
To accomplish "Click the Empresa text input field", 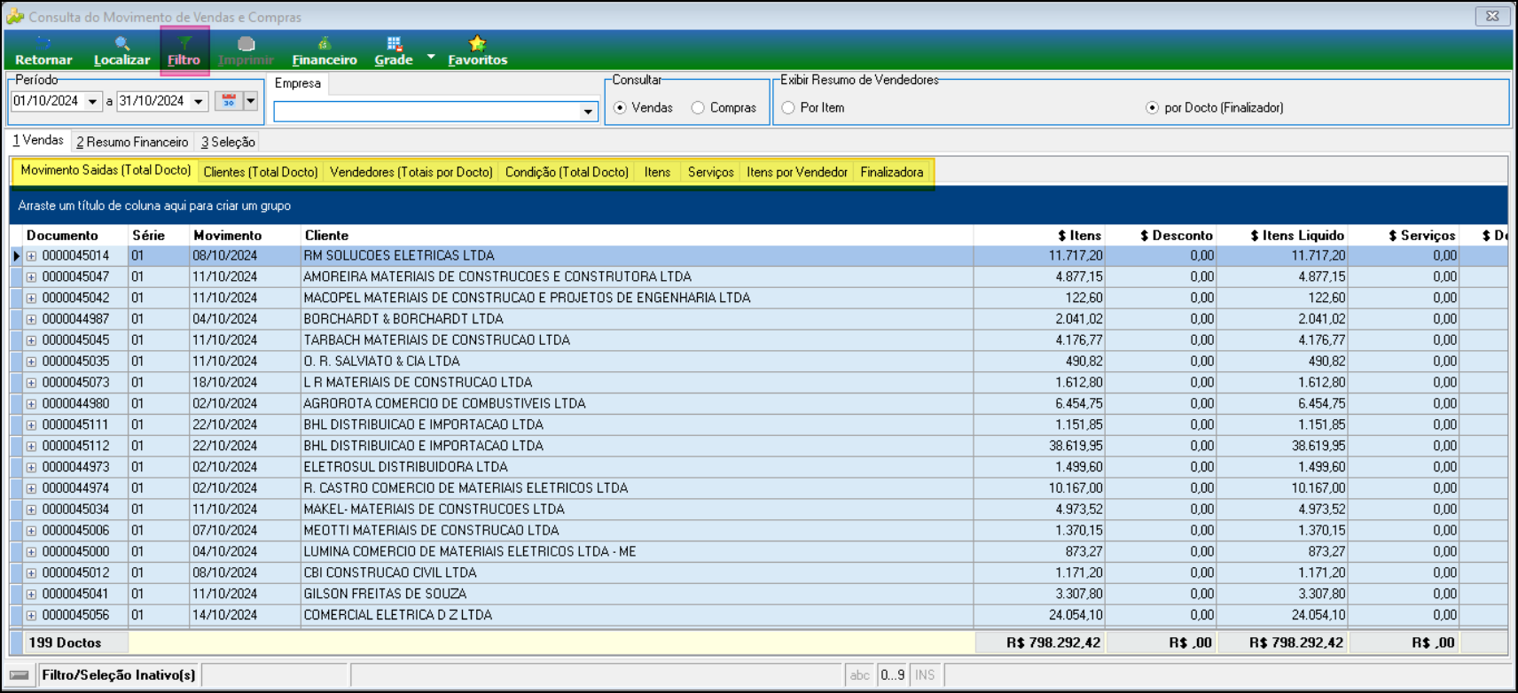I will tap(427, 112).
